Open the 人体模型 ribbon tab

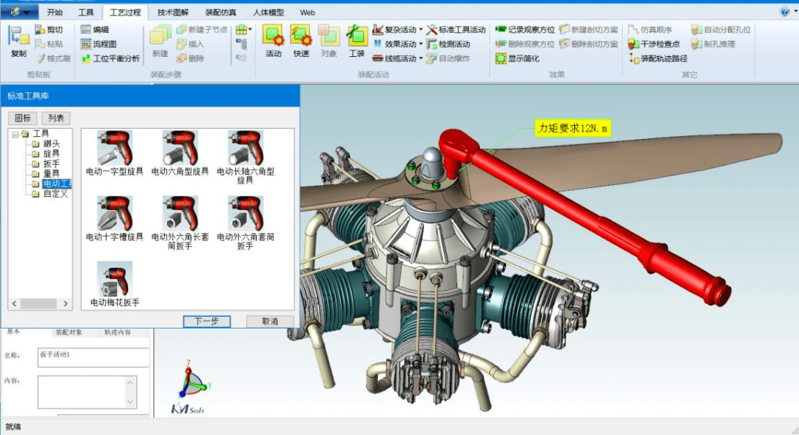coord(269,13)
